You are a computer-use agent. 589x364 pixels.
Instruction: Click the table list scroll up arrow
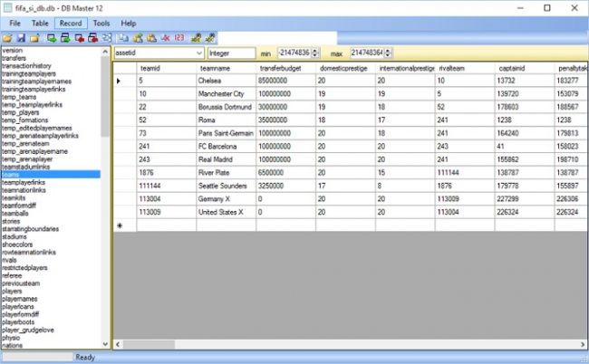tap(105, 52)
